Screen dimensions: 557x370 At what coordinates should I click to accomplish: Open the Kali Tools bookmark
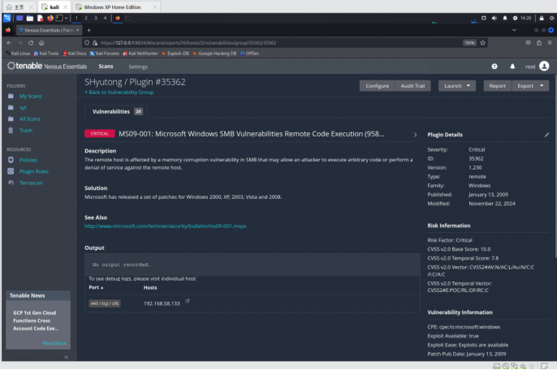(x=46, y=54)
